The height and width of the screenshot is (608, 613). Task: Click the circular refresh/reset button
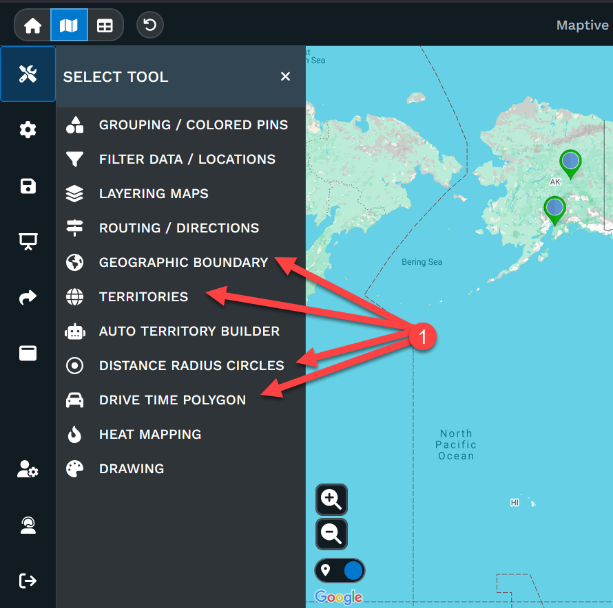click(x=150, y=25)
